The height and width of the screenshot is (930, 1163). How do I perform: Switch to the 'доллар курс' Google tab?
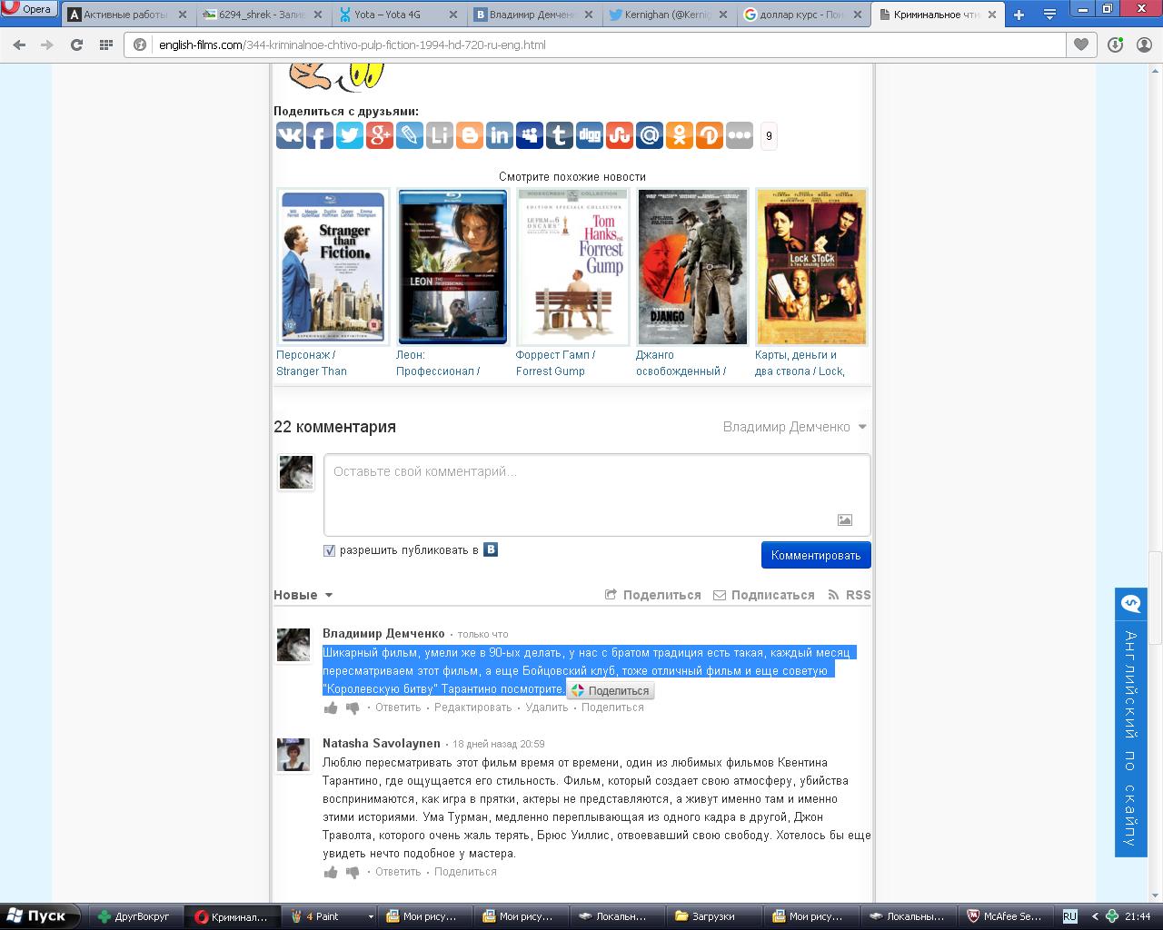803,15
